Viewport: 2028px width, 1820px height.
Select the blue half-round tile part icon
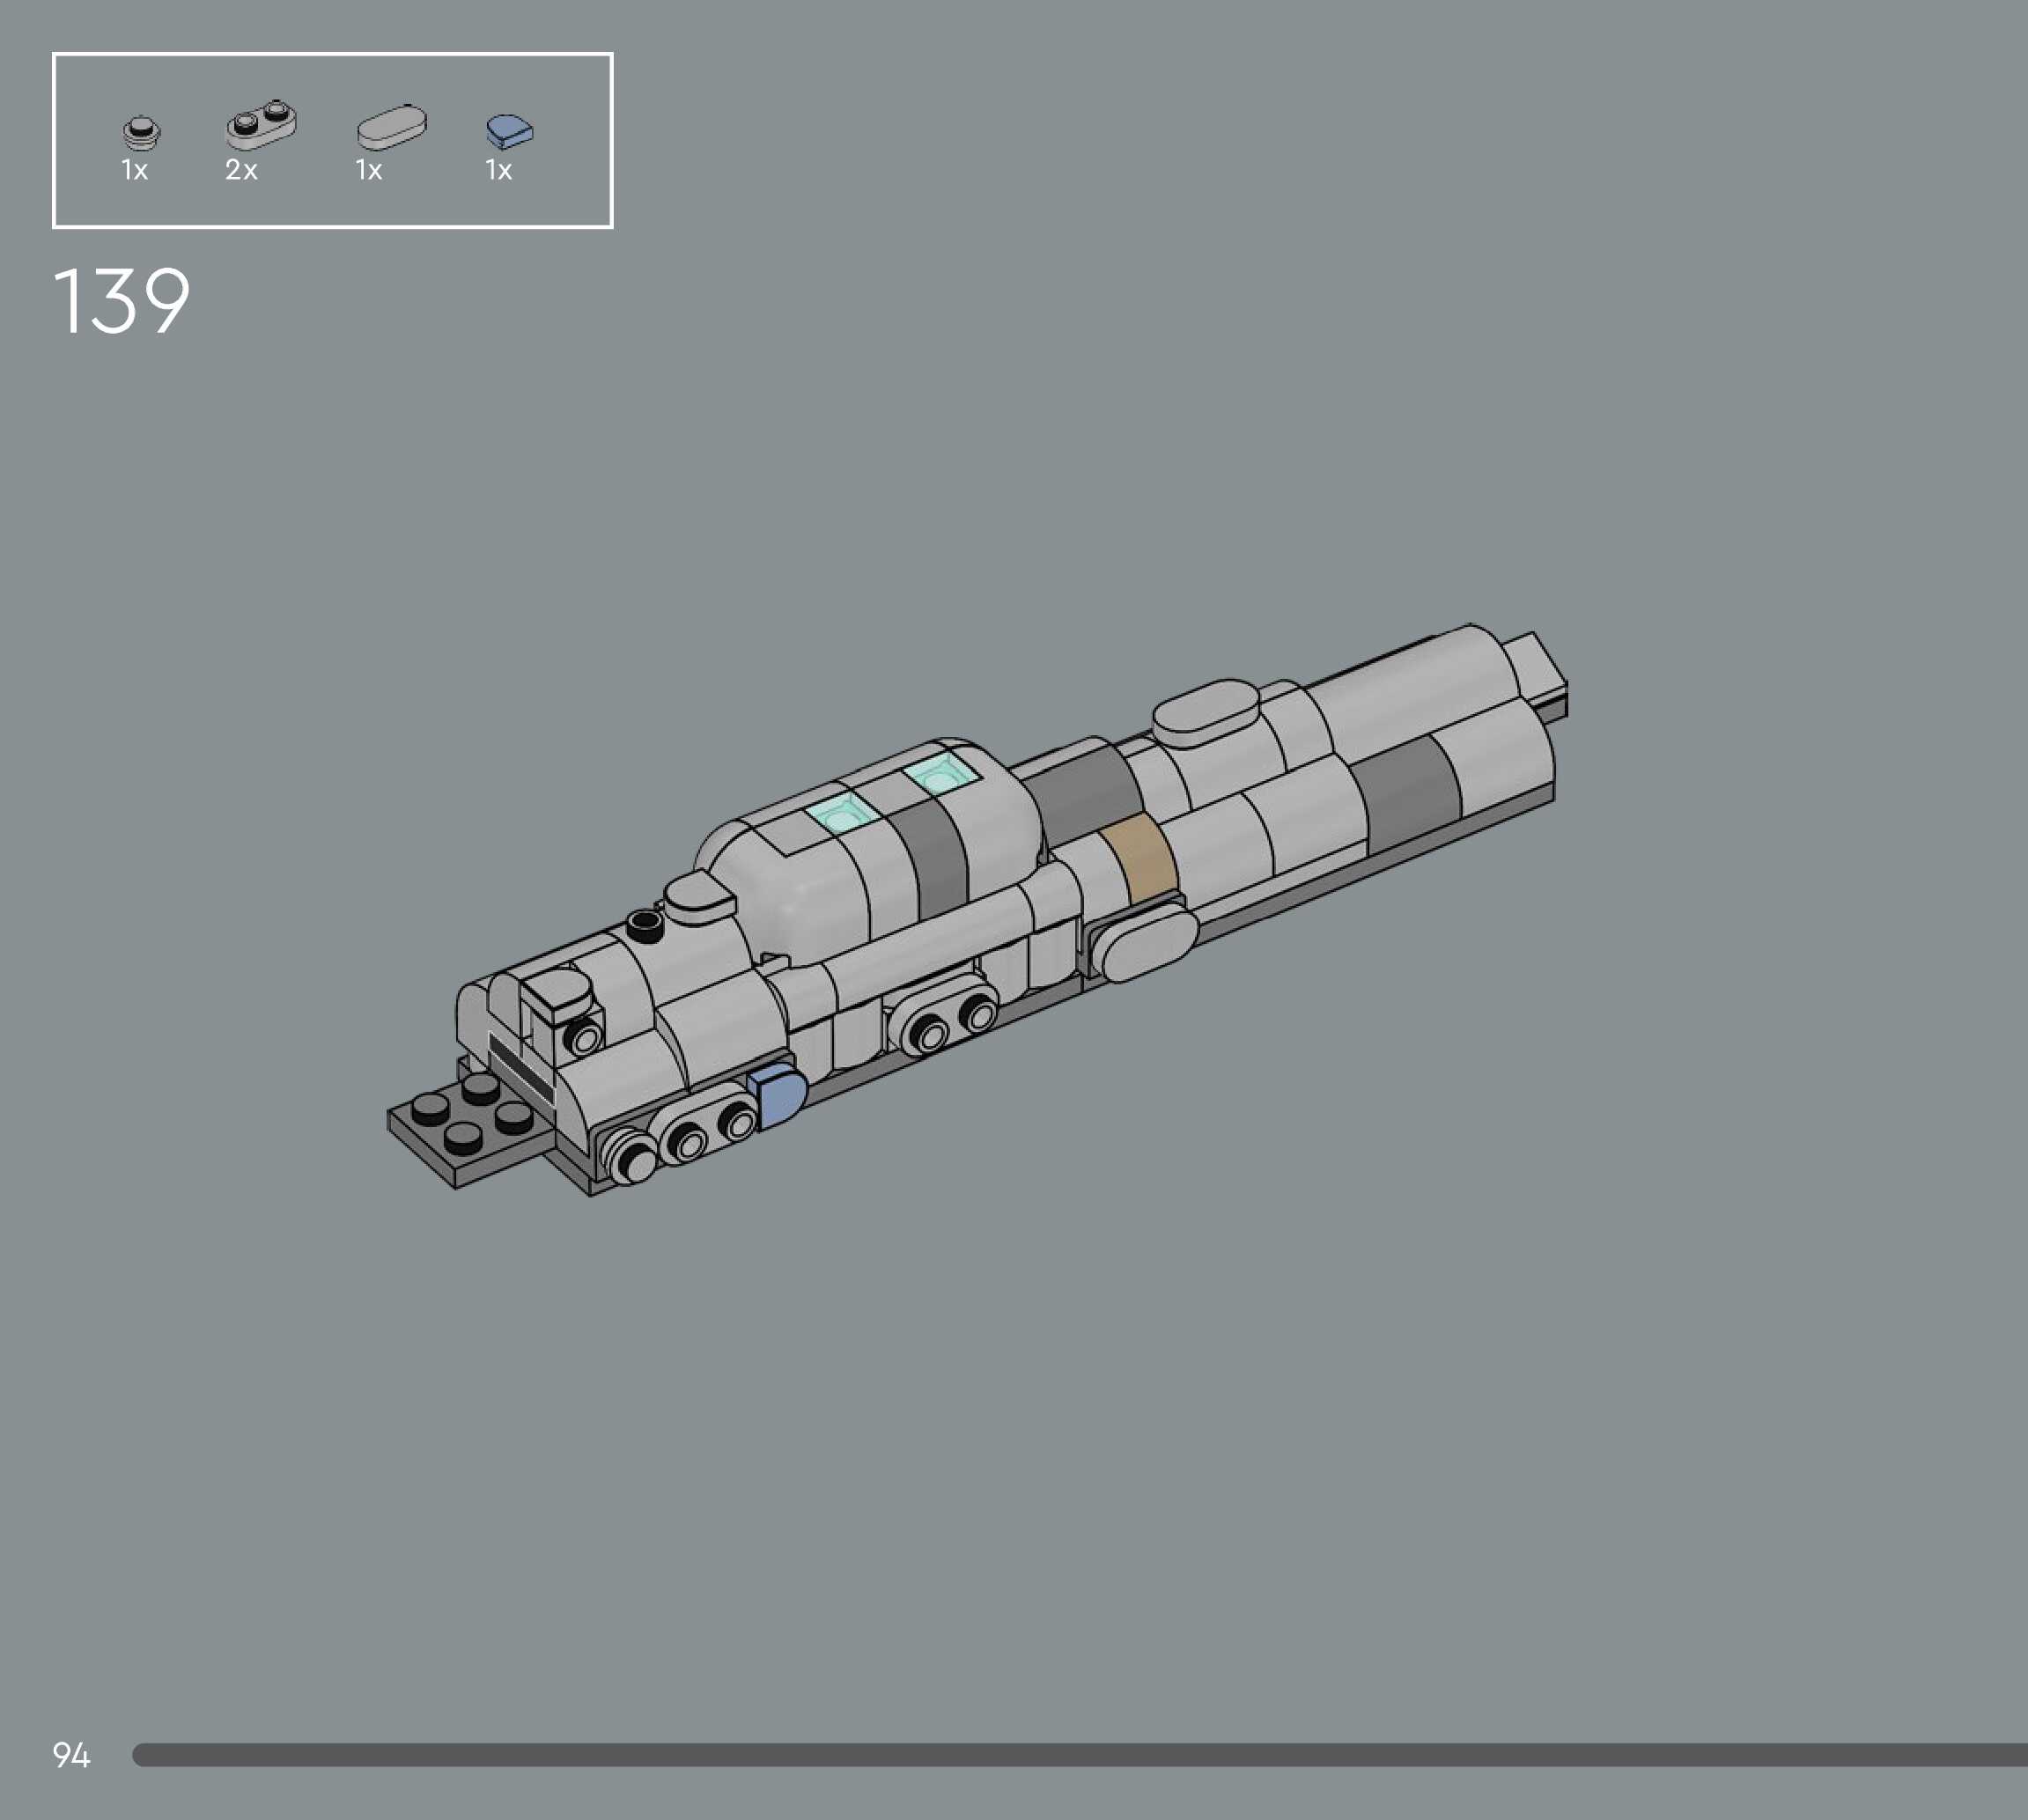coord(509,131)
